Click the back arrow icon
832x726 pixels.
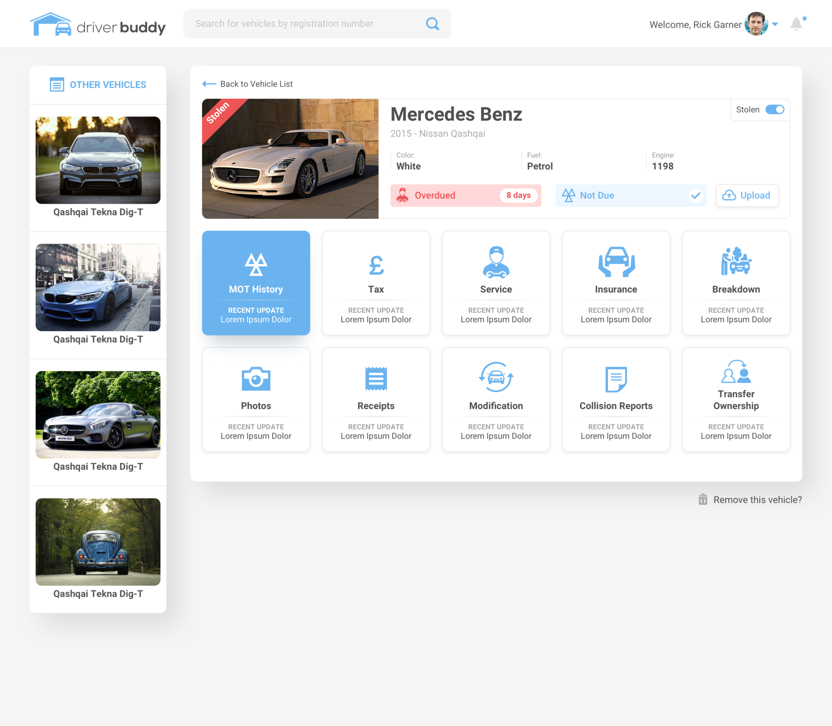tap(209, 84)
